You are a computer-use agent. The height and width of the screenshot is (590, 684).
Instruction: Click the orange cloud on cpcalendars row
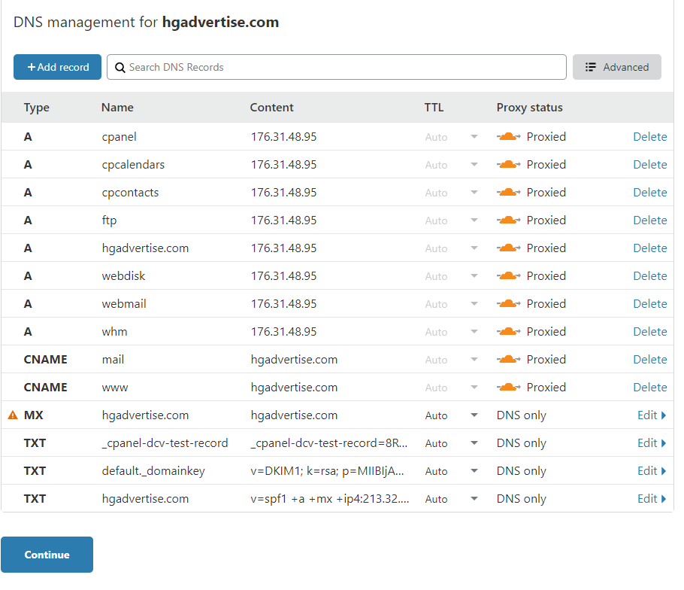[x=509, y=165]
